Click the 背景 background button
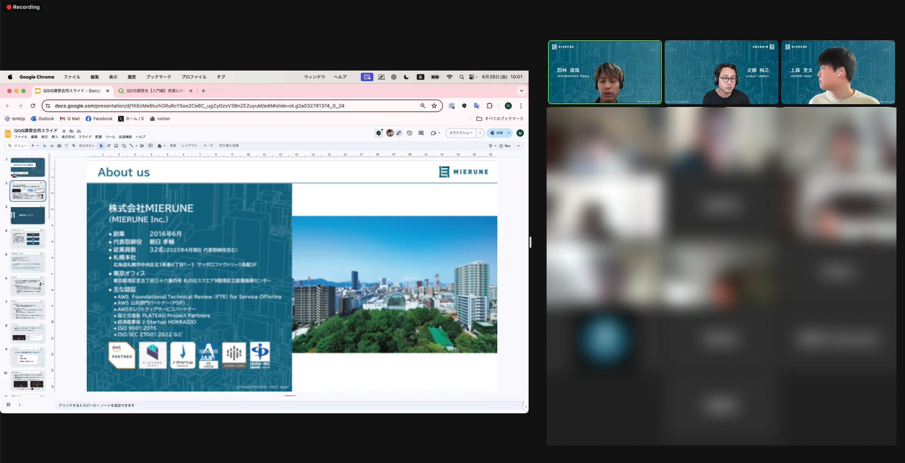This screenshot has width=905, height=463. click(x=173, y=146)
